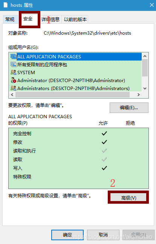Click the user list scroll down arrow
Image resolution: width=156 pixels, height=244 pixels.
click(145, 88)
